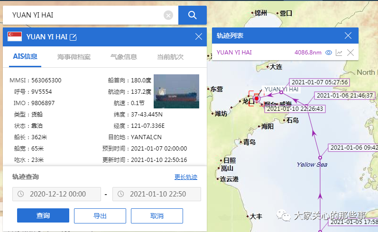
Task: Click the 连云港 port label on the map
Action: pos(229,179)
